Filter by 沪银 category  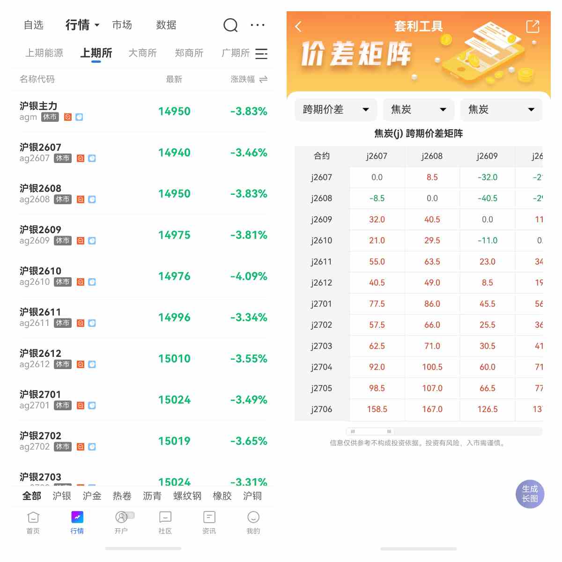coord(62,496)
